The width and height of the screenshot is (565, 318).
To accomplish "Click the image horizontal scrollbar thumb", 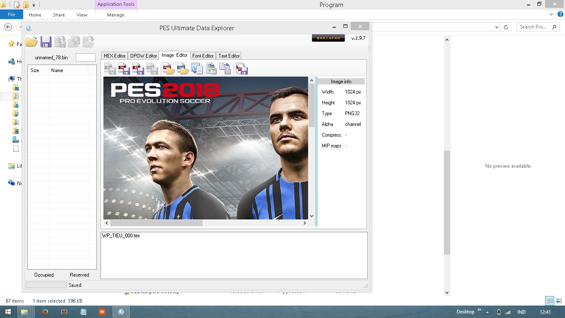I will pyautogui.click(x=156, y=223).
